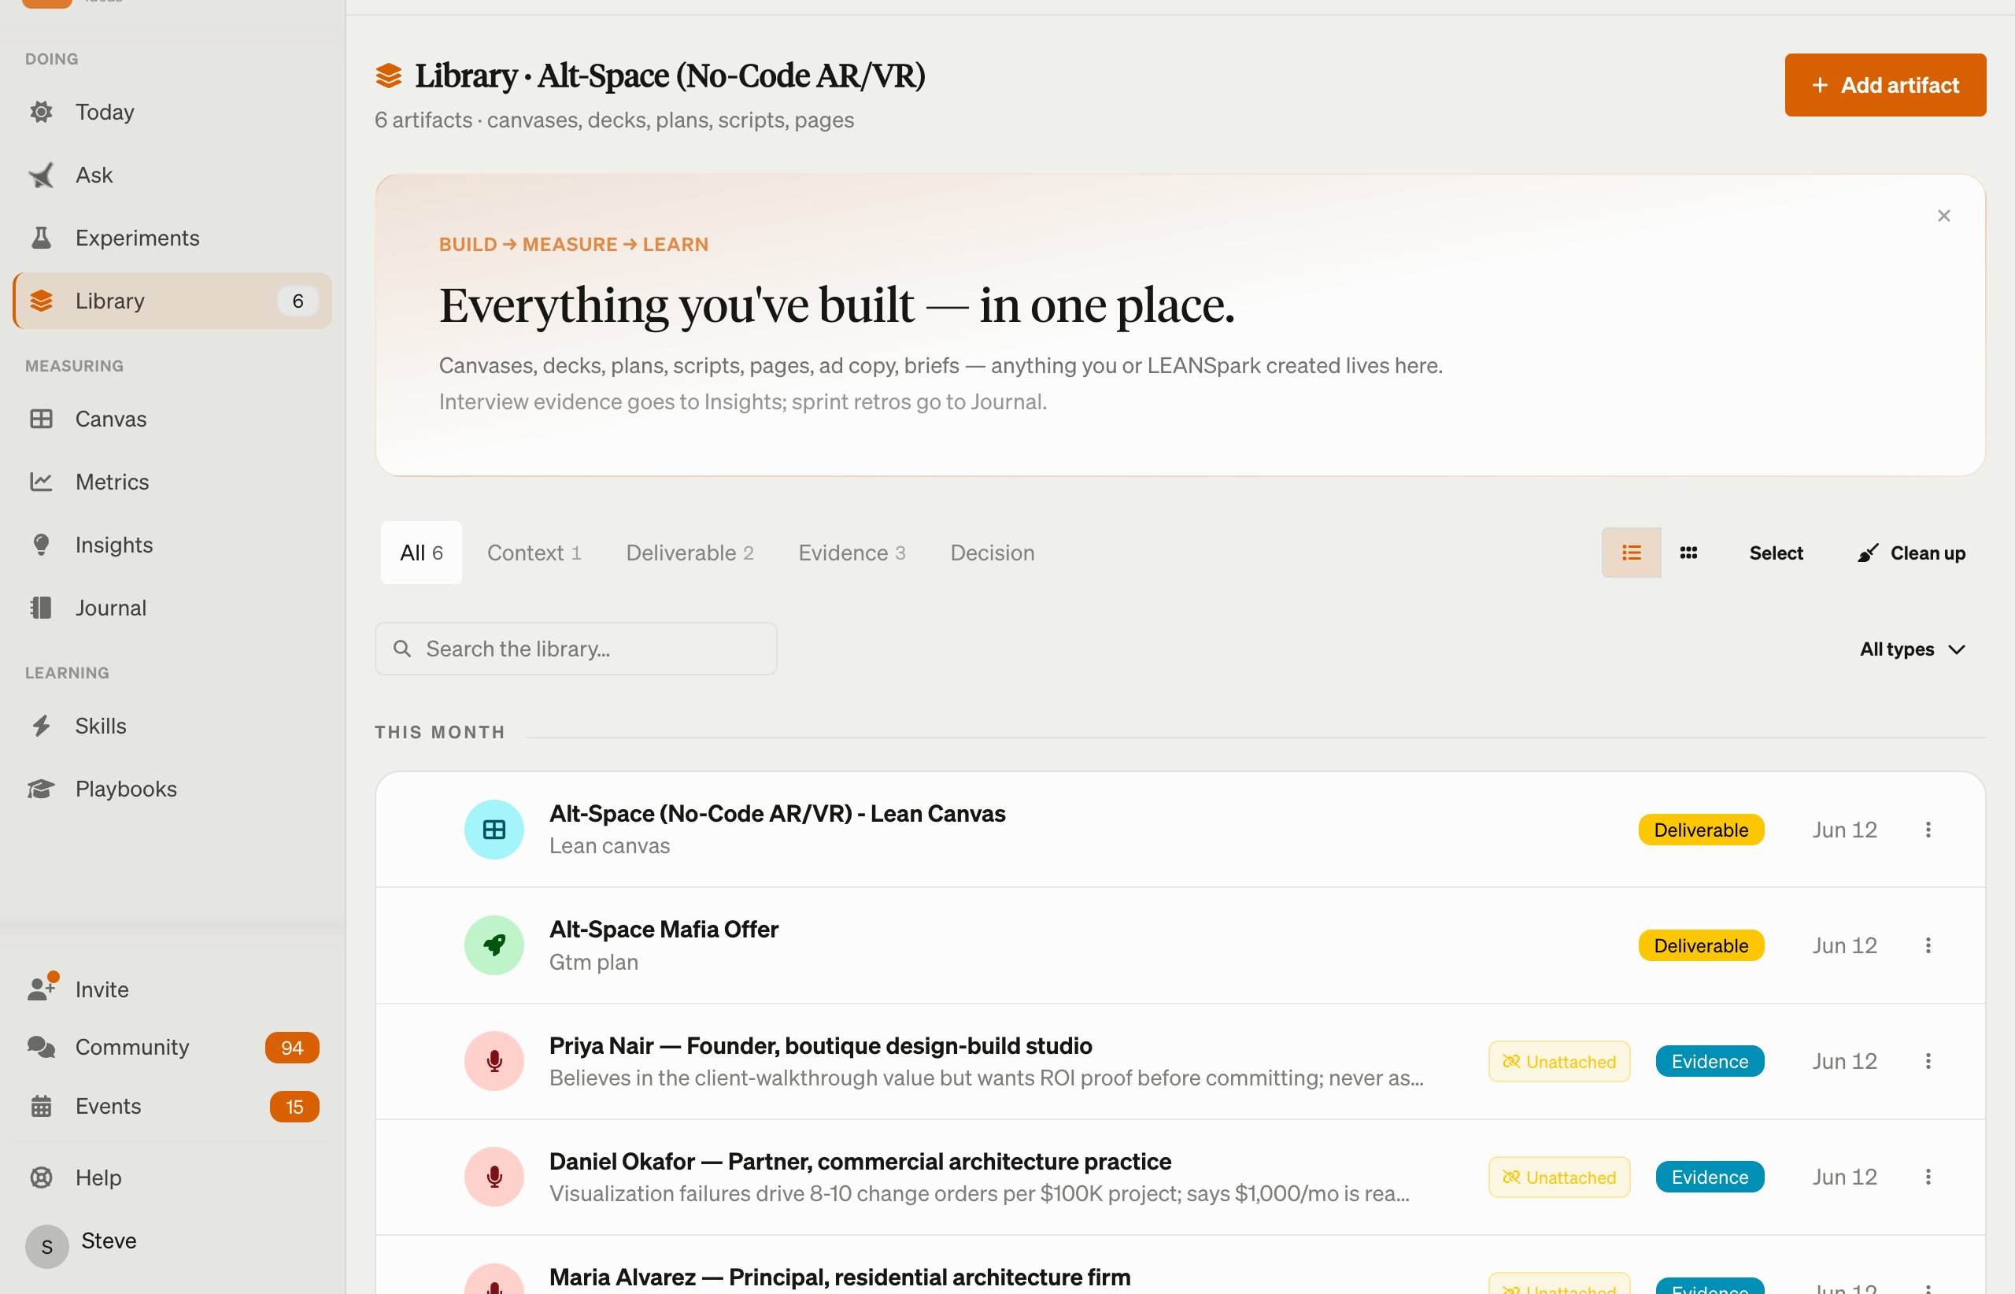Screen dimensions: 2015x1294
Task: Open the more menu for Daniel Okafor row
Action: 1928,1177
